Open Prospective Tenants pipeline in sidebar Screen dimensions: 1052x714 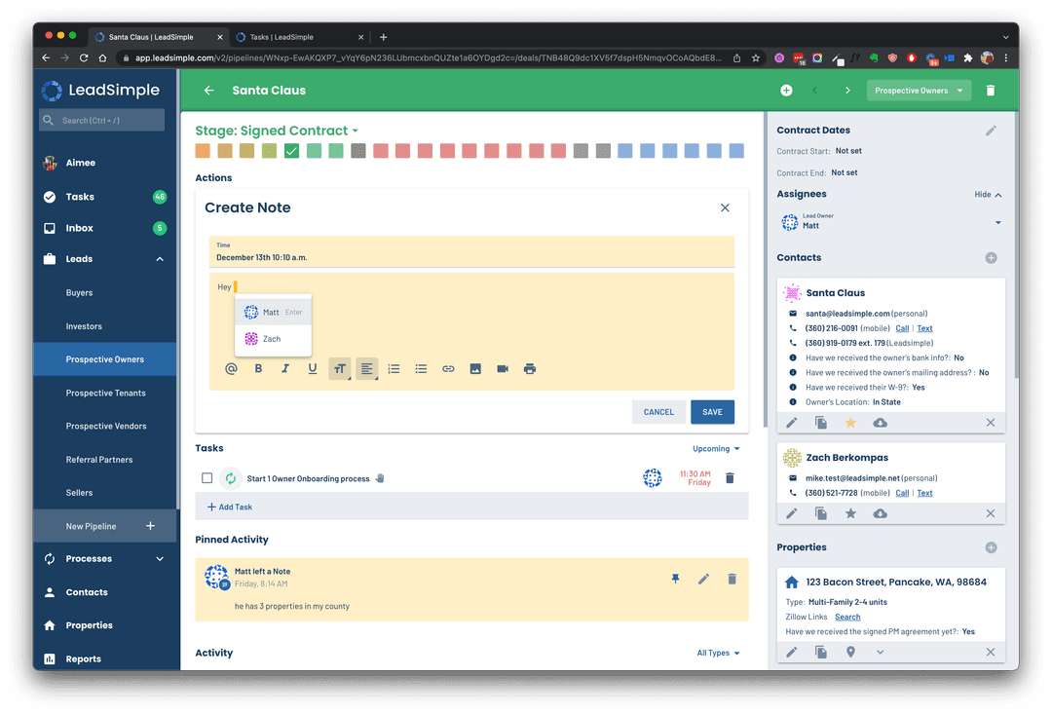pyautogui.click(x=105, y=394)
